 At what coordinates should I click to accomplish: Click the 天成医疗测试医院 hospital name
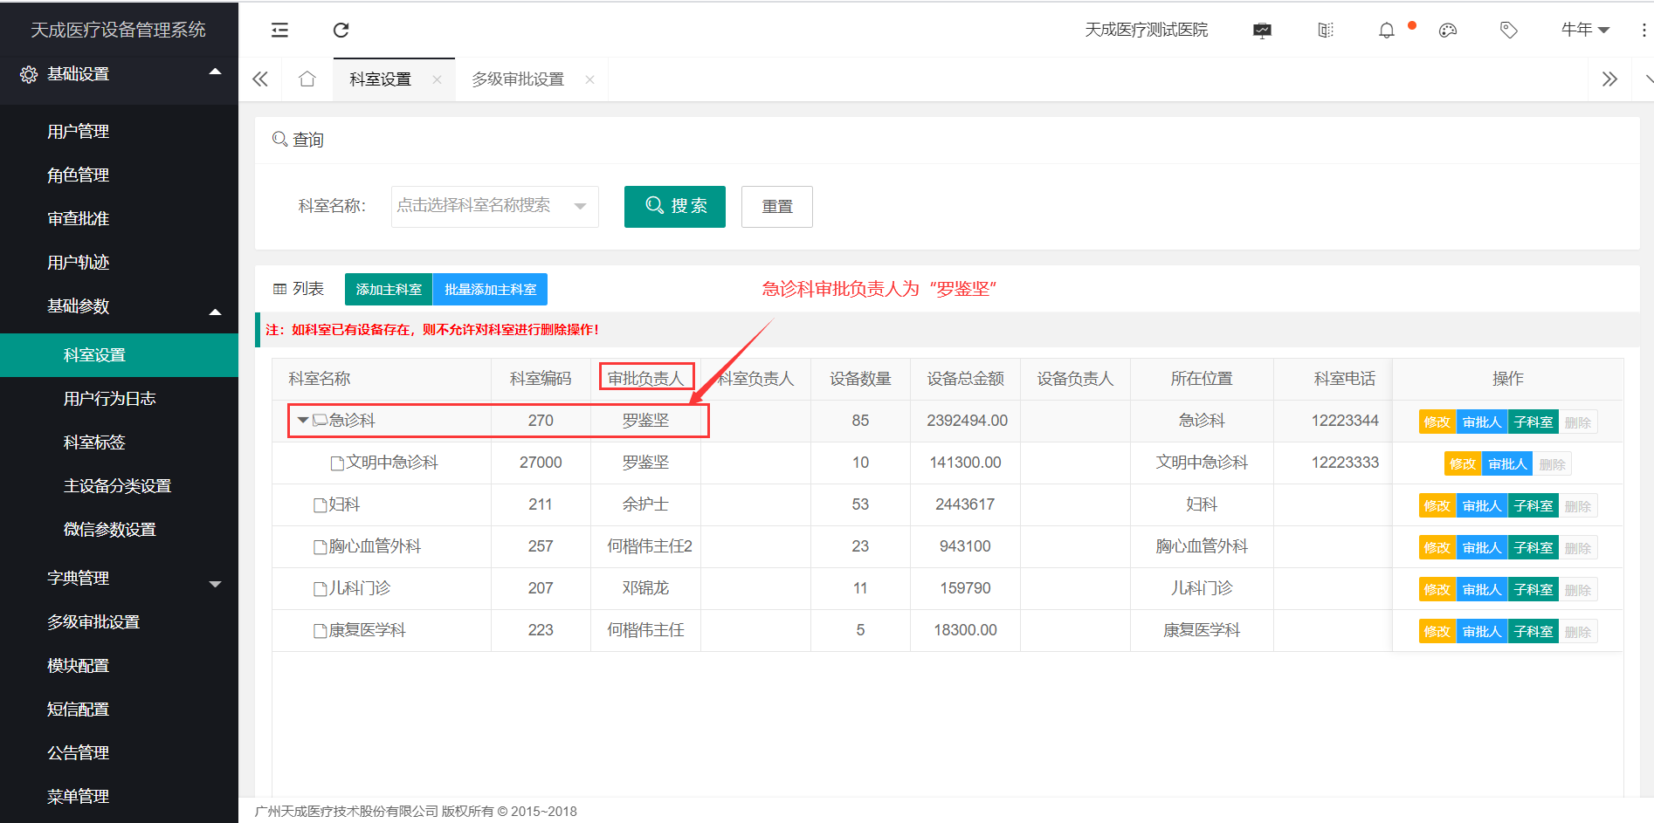(x=1146, y=31)
